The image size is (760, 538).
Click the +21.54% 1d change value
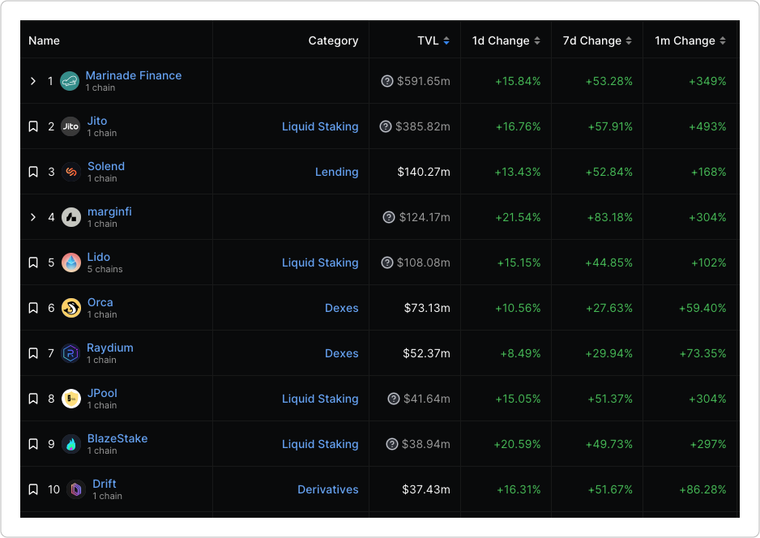(518, 218)
